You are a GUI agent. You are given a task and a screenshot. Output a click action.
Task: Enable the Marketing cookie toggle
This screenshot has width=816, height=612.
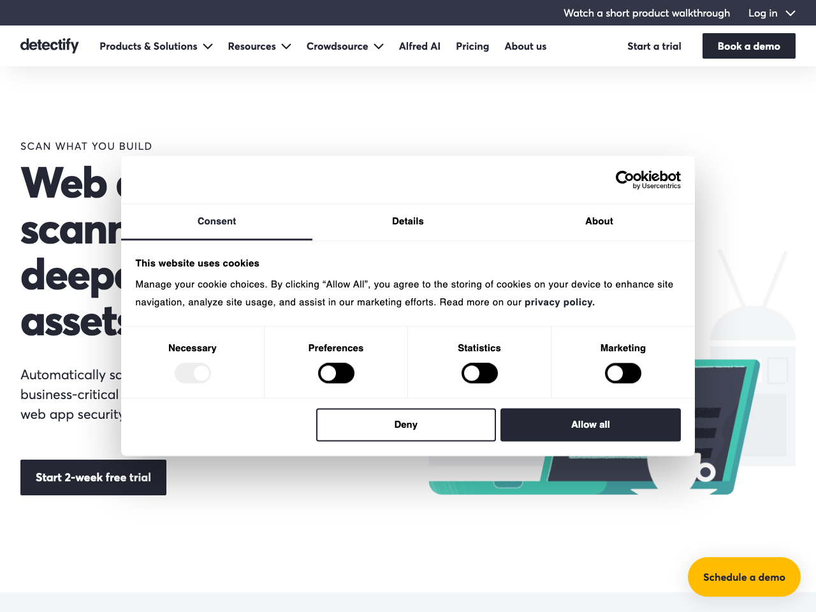pos(623,373)
